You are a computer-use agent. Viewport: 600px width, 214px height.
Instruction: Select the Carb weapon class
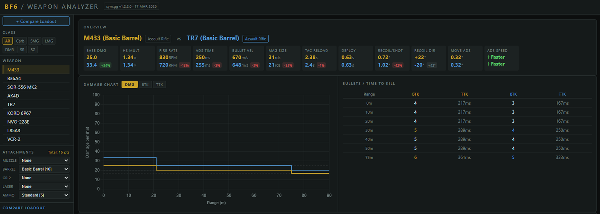(x=21, y=41)
